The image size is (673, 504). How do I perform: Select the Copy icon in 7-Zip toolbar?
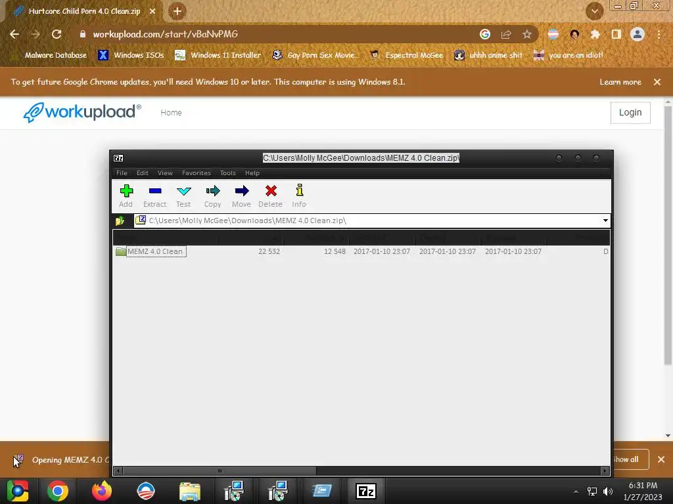(x=212, y=196)
